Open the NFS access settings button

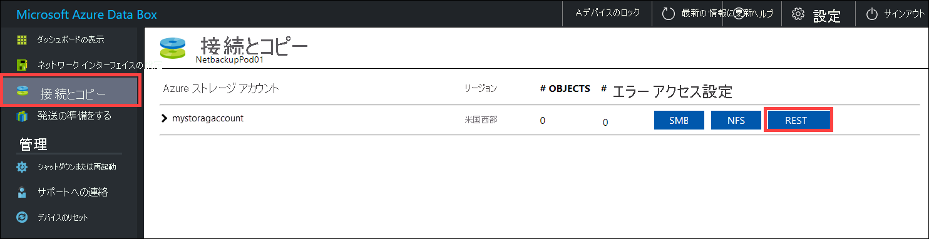736,120
